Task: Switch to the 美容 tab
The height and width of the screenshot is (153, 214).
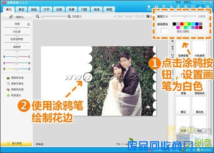Action: (21, 9)
